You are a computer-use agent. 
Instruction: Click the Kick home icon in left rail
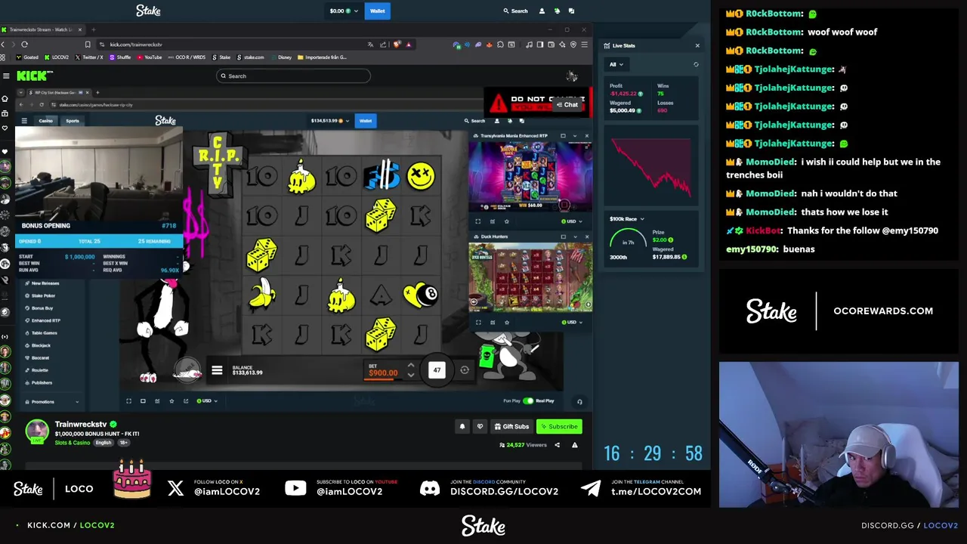click(5, 99)
